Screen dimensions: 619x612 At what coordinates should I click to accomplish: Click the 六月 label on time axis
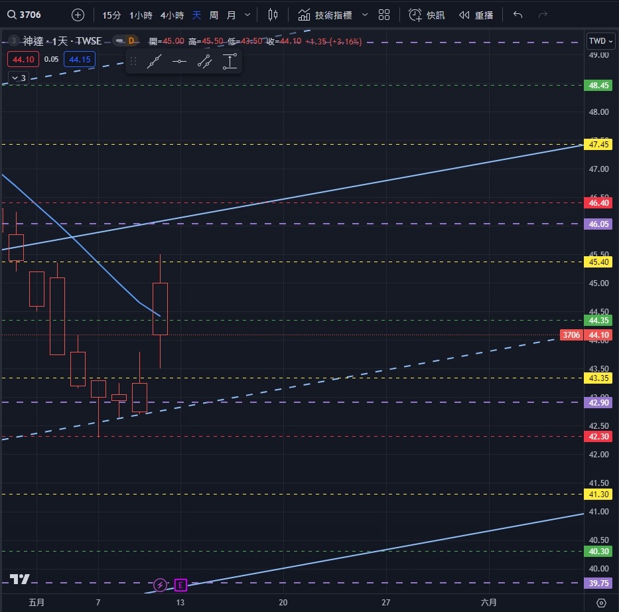(489, 603)
